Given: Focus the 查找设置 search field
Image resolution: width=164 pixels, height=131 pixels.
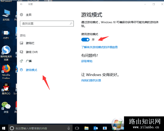Looking at the screenshot, I should tap(47, 24).
